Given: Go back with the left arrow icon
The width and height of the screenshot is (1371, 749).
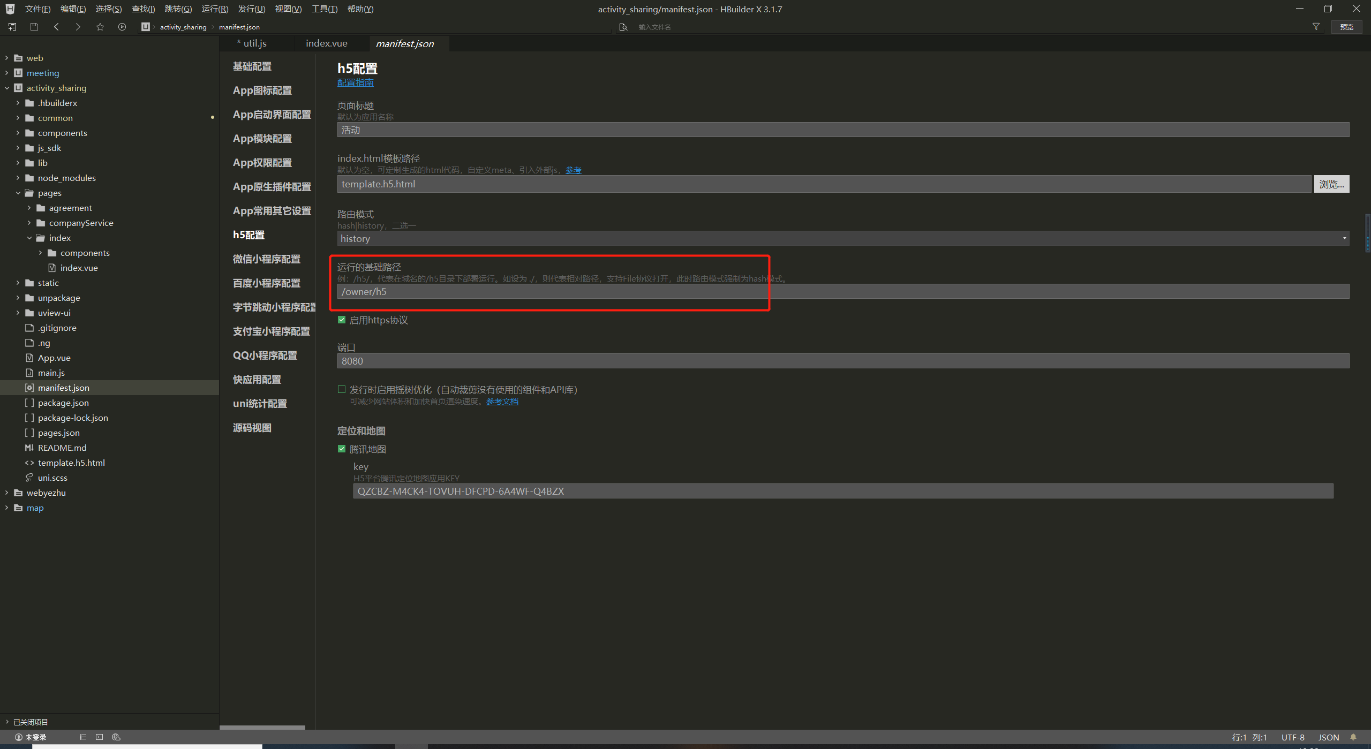Looking at the screenshot, I should coord(56,27).
